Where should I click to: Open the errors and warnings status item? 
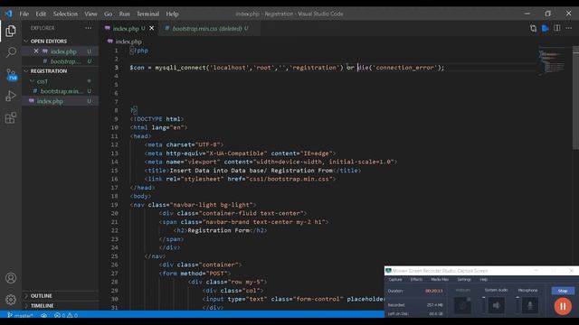(x=66, y=315)
